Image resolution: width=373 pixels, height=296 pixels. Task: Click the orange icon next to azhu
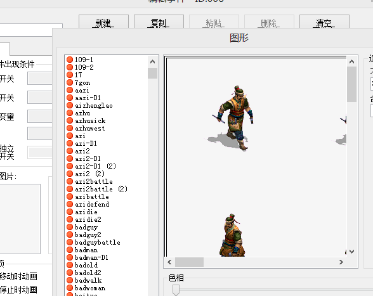coord(70,113)
